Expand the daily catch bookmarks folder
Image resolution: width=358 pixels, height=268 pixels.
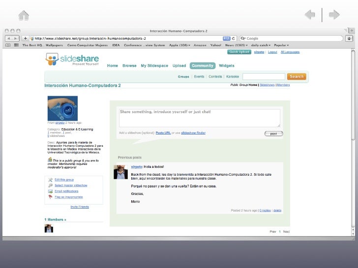tap(261, 45)
